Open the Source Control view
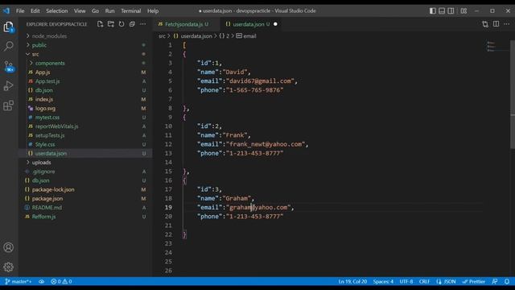 pyautogui.click(x=9, y=66)
